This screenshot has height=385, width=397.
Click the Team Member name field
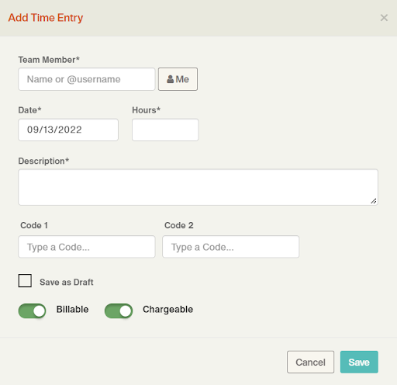[x=87, y=79]
